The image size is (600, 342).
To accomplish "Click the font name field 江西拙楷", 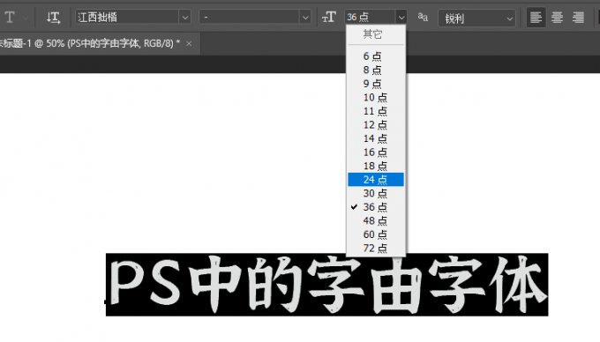I will pos(127,18).
